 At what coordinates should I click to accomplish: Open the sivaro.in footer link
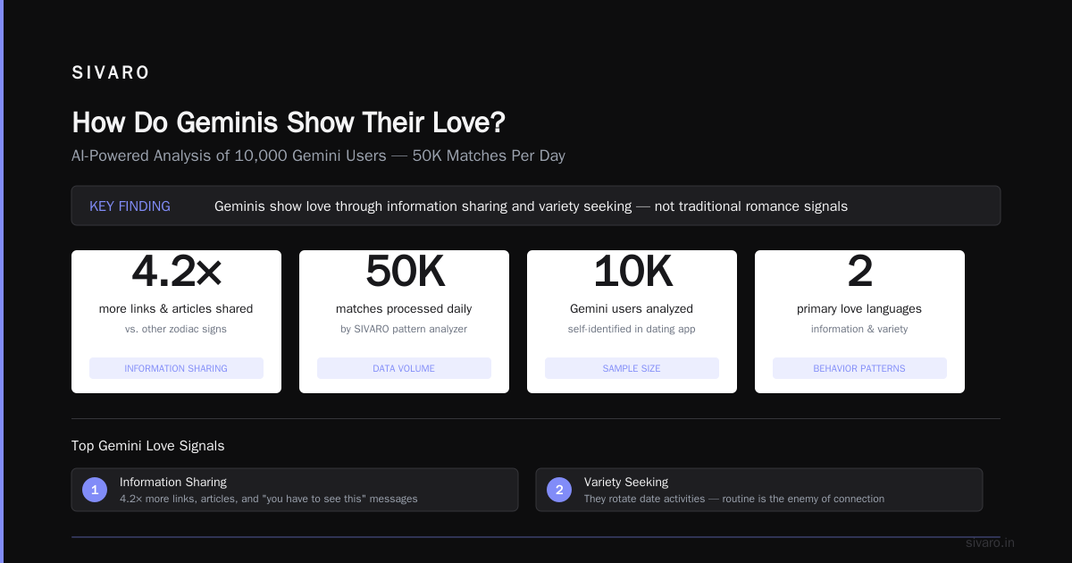[x=990, y=542]
